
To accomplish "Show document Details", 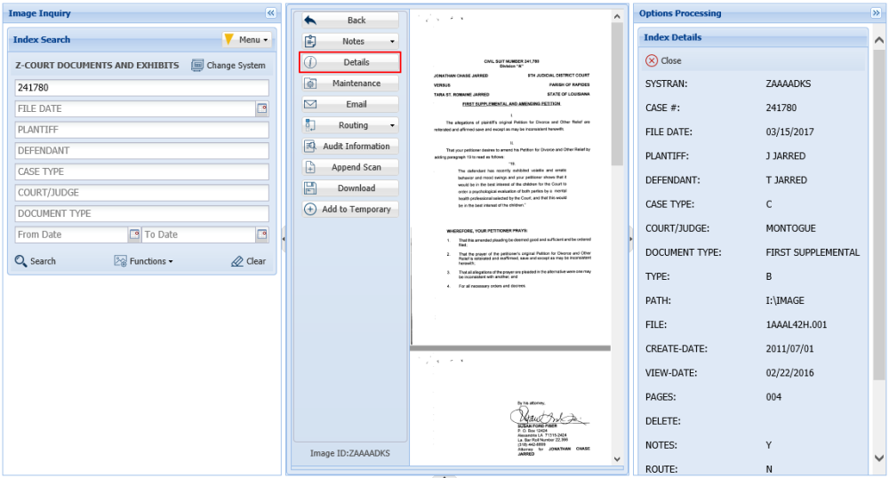I will pyautogui.click(x=349, y=62).
